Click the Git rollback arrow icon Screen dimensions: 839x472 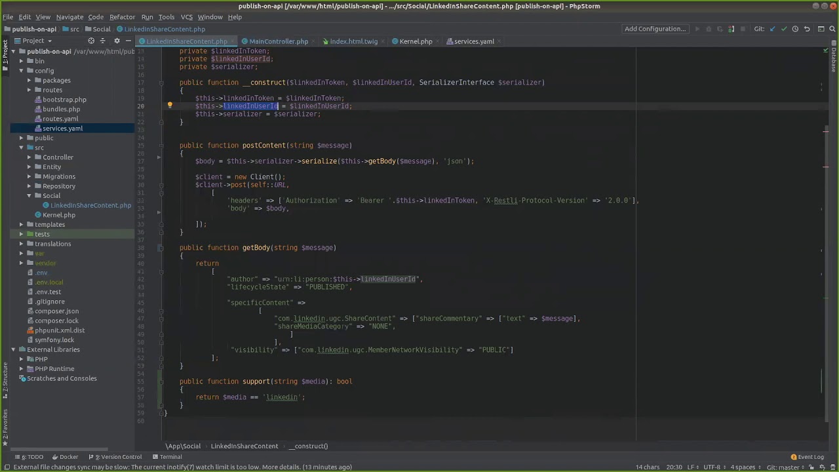coord(807,29)
